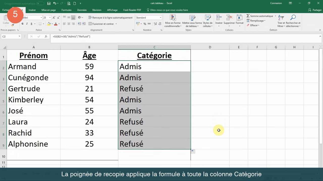The width and height of the screenshot is (323, 181).
Task: Apply the percent style format
Action: 145,24
